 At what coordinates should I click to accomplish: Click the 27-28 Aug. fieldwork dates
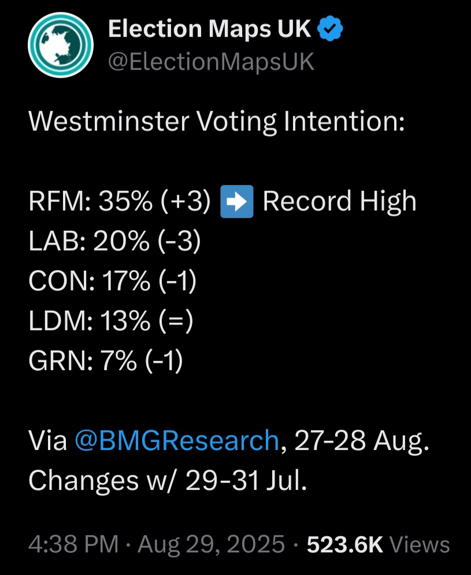(362, 440)
